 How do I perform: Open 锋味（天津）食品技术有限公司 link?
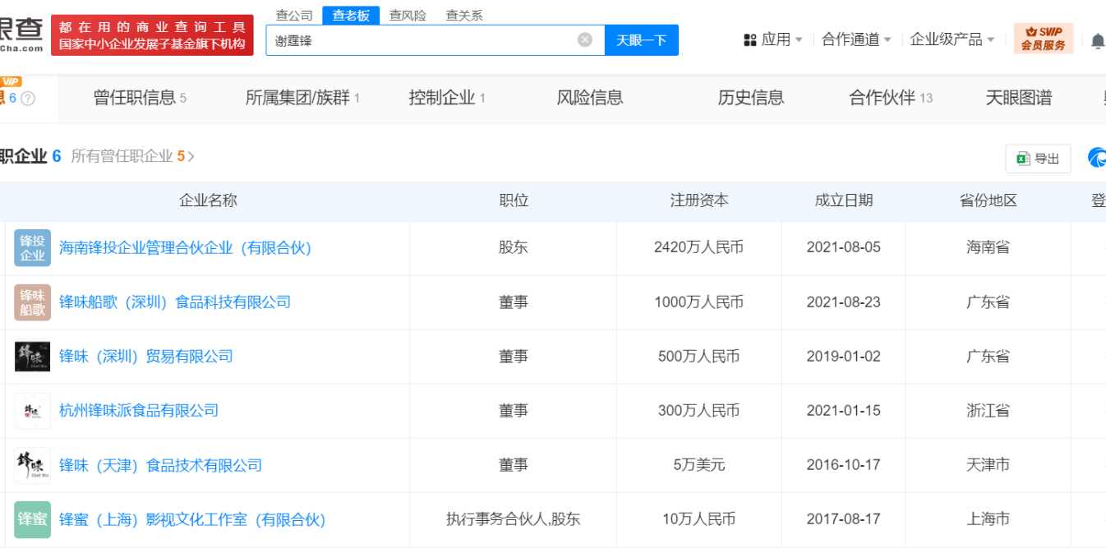[160, 465]
